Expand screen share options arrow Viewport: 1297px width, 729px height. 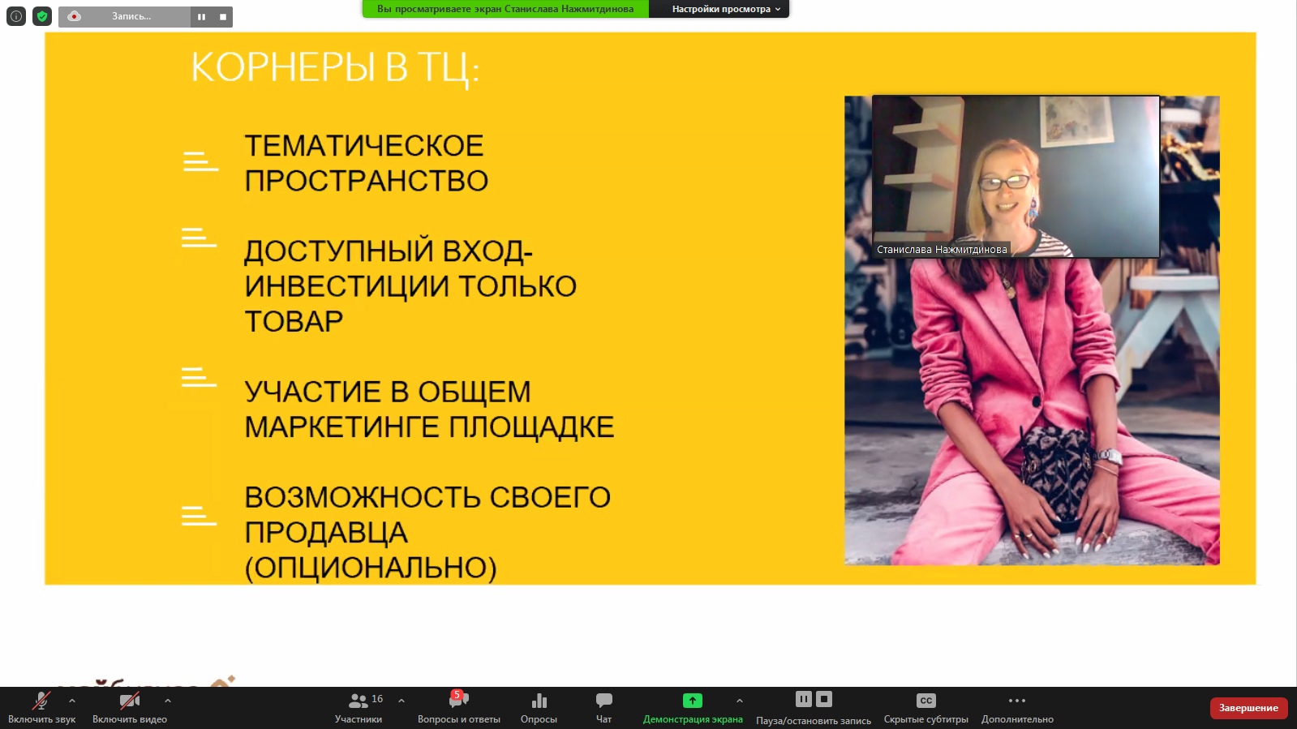click(x=740, y=701)
